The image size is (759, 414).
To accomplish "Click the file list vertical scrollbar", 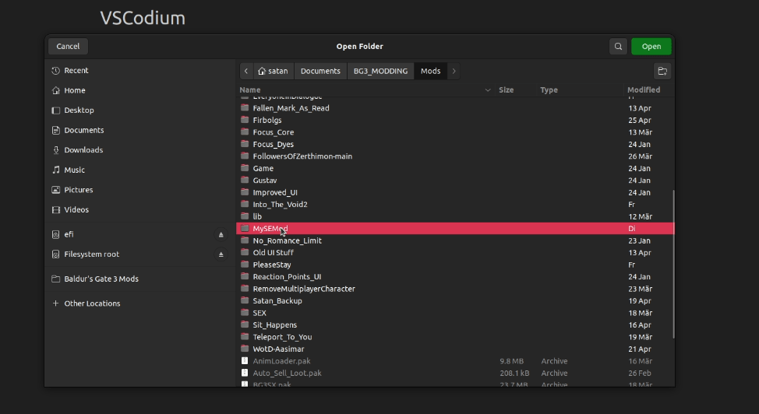I will (x=673, y=264).
